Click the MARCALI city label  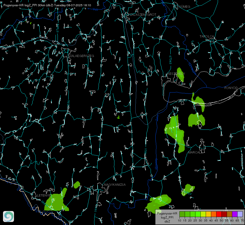click(x=195, y=152)
